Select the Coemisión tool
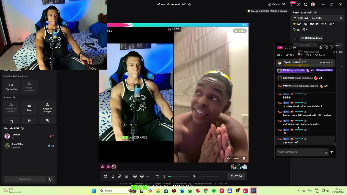 pyautogui.click(x=11, y=87)
